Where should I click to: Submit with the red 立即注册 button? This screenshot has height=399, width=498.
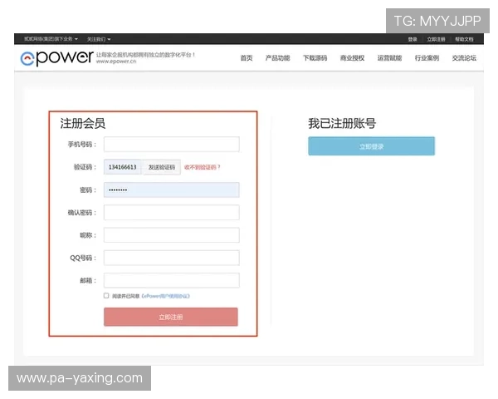point(170,317)
